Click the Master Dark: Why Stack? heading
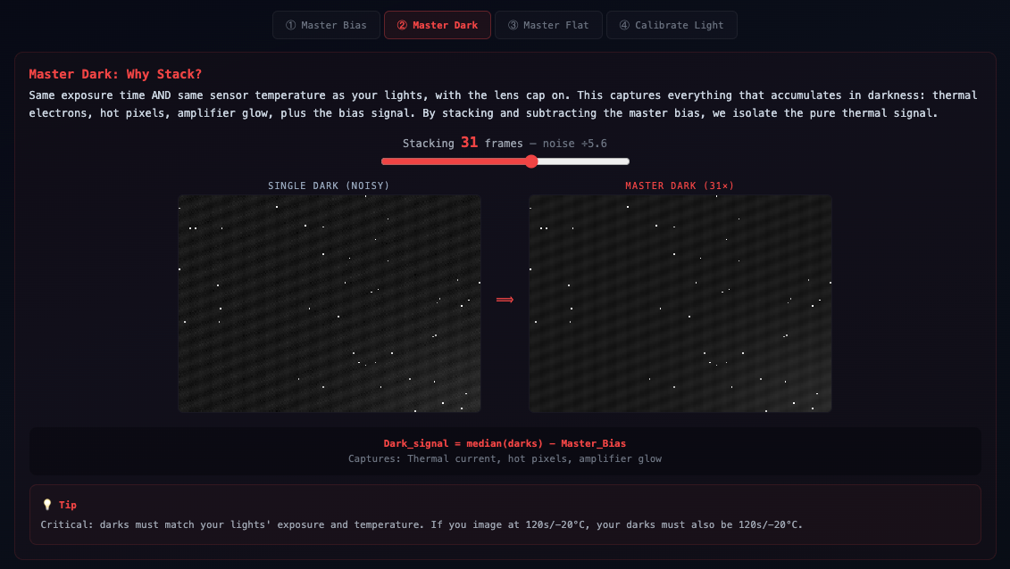The image size is (1010, 569). pyautogui.click(x=116, y=74)
